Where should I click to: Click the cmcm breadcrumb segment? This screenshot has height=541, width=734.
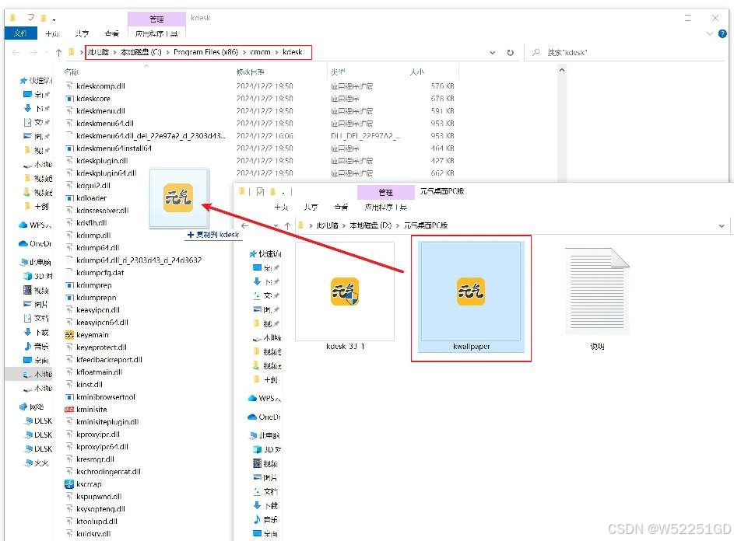click(260, 52)
